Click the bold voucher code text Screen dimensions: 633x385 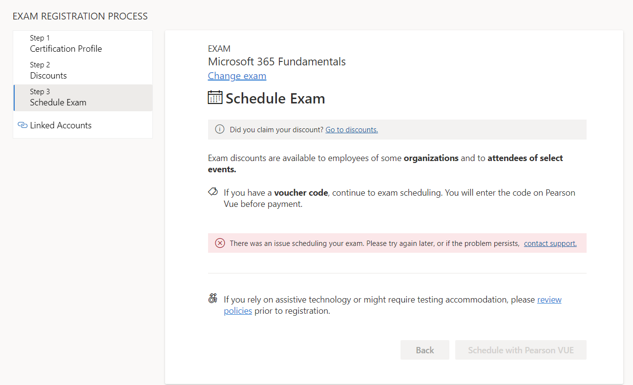pyautogui.click(x=301, y=193)
